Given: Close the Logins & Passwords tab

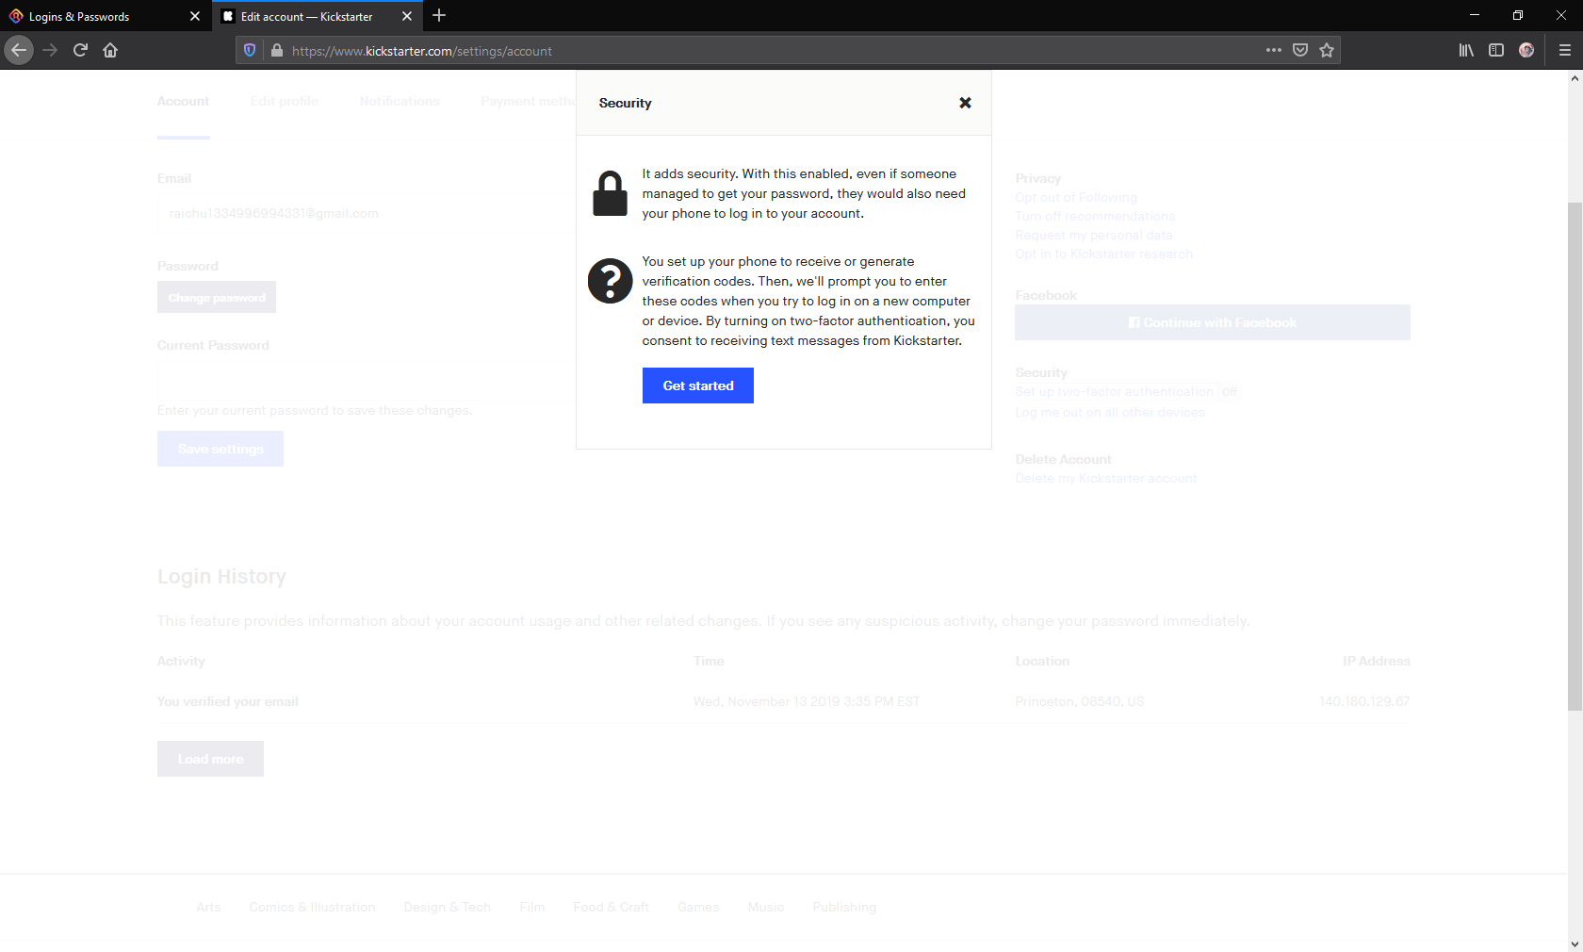Looking at the screenshot, I should pyautogui.click(x=195, y=16).
